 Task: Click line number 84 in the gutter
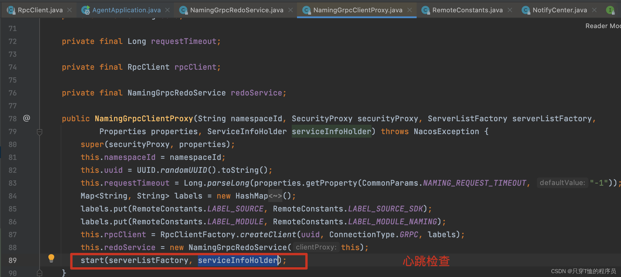(x=13, y=196)
